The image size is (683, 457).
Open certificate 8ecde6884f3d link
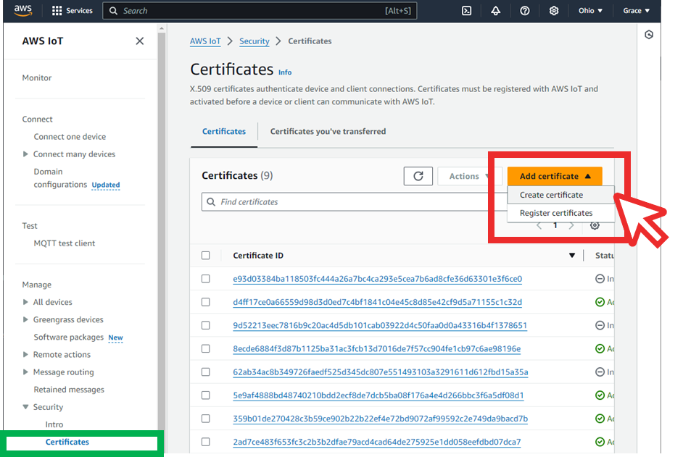tap(377, 348)
